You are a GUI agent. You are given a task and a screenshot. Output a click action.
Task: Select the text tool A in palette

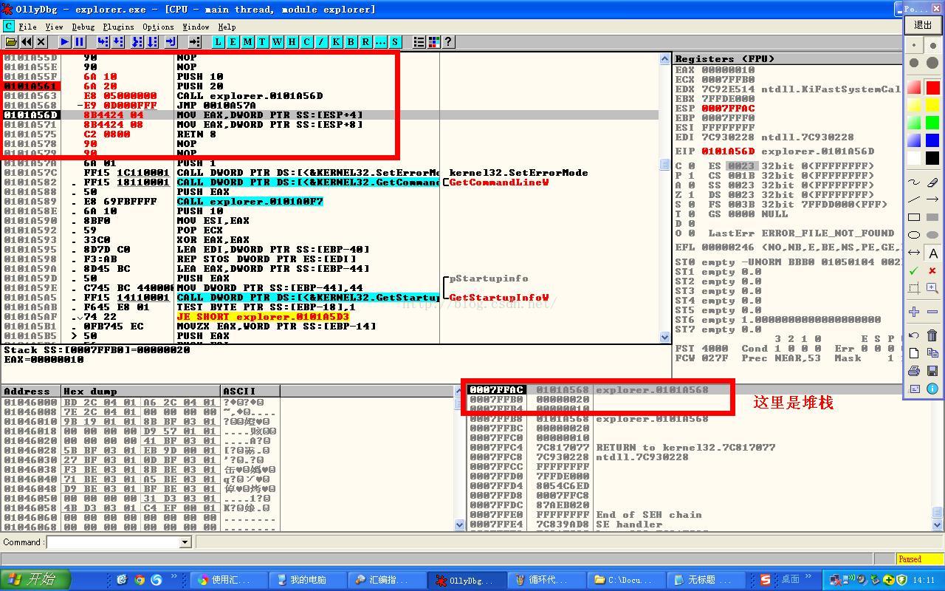tap(932, 253)
